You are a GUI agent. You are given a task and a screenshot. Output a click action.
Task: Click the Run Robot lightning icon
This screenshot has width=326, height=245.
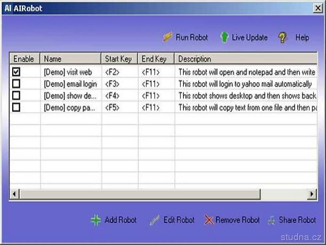pyautogui.click(x=168, y=37)
